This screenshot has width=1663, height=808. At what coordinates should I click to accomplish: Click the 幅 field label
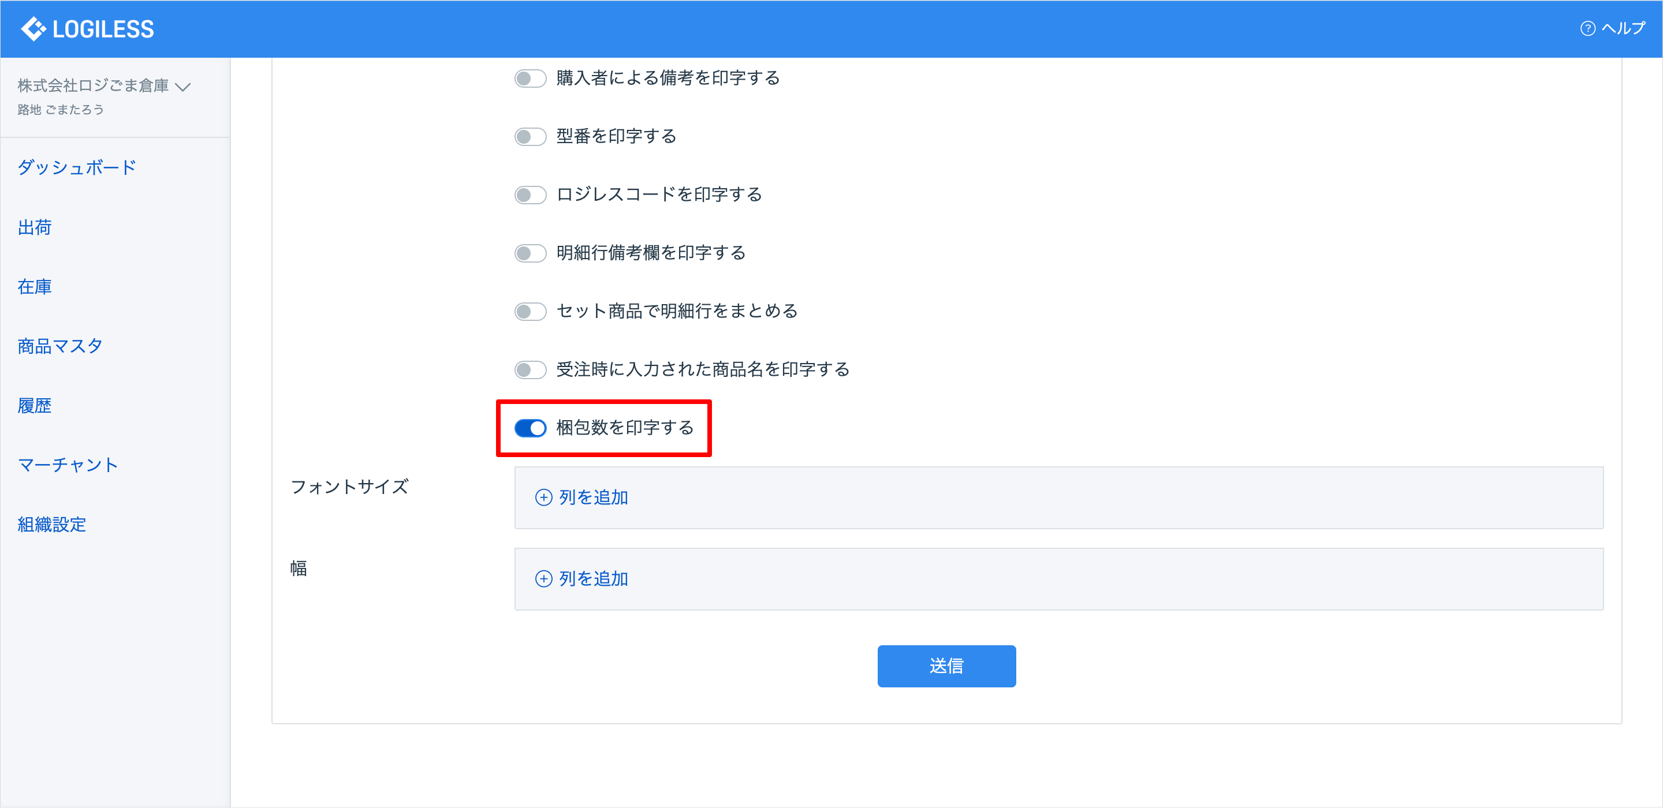(x=299, y=568)
